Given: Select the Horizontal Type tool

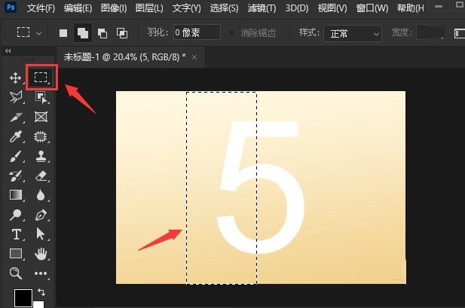Looking at the screenshot, I should (x=16, y=234).
